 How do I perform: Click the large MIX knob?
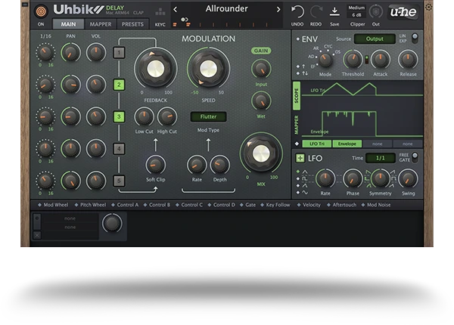coord(260,155)
